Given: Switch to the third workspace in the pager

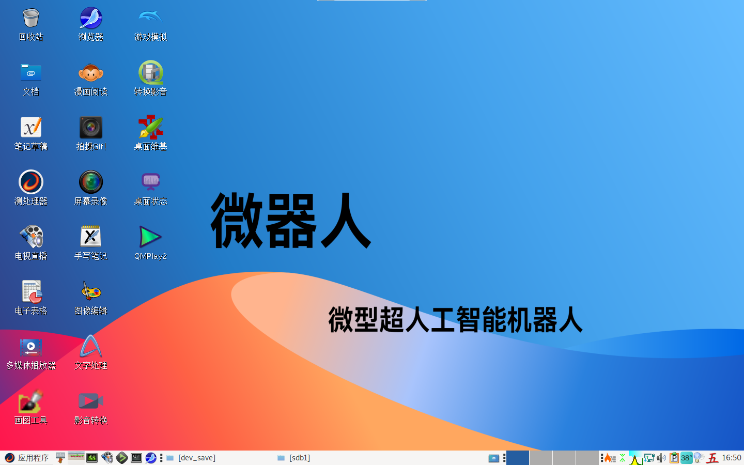Looking at the screenshot, I should tap(564, 458).
